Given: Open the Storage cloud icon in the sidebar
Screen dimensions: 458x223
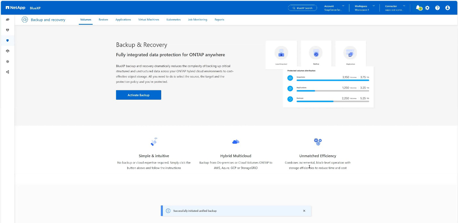Looking at the screenshot, I should [x=8, y=19].
